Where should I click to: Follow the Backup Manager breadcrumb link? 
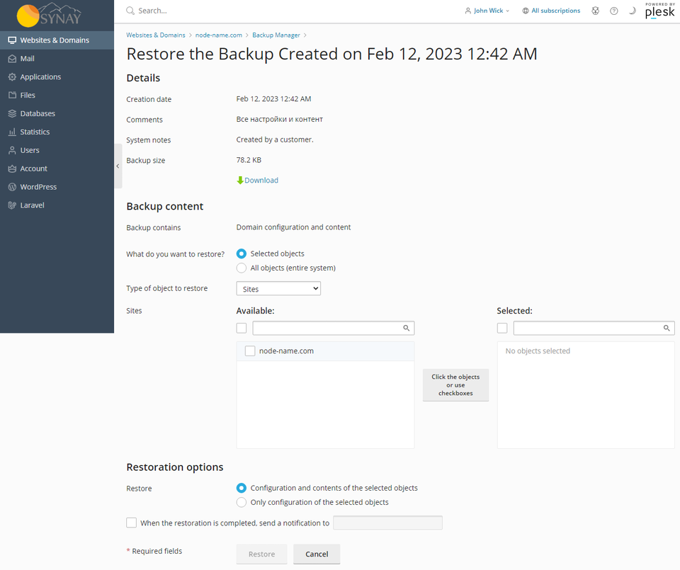276,35
